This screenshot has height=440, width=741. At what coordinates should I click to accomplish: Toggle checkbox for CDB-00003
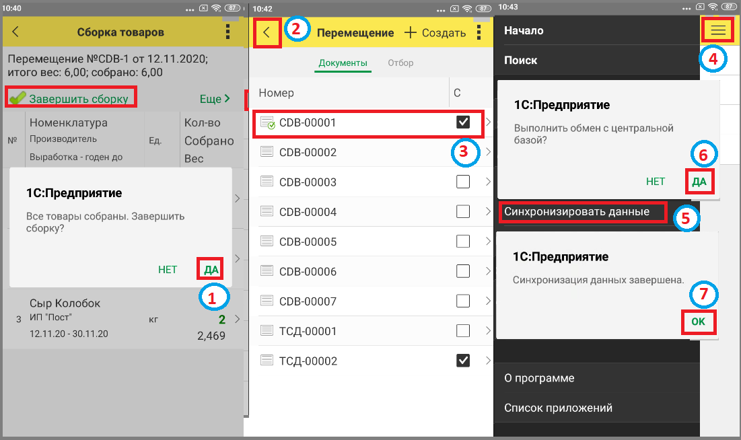(x=463, y=182)
